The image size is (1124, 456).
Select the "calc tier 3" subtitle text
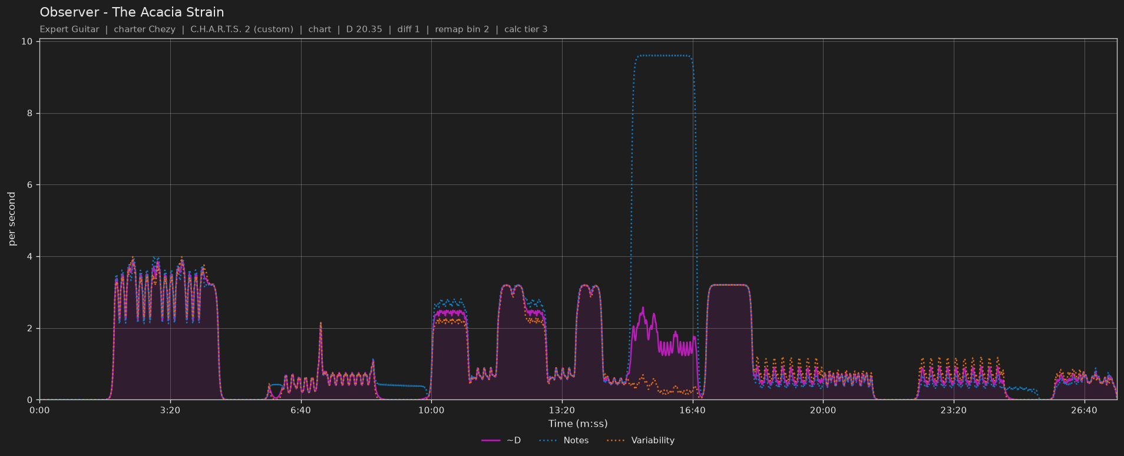pyautogui.click(x=526, y=29)
